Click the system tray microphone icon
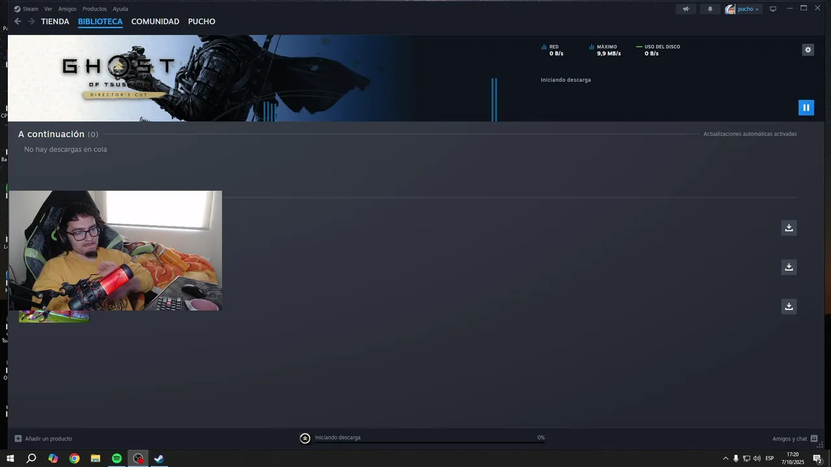The height and width of the screenshot is (467, 831). point(736,459)
